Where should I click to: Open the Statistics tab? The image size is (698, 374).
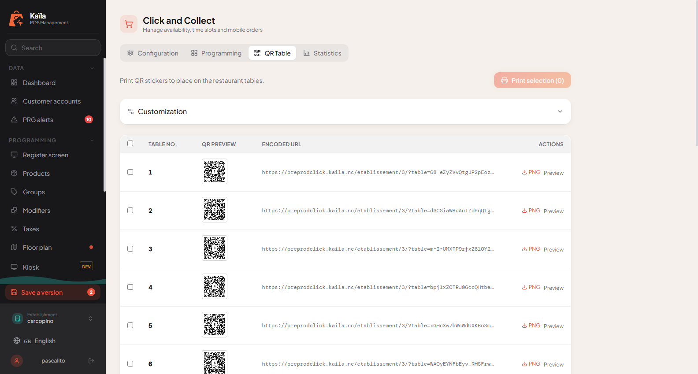click(322, 53)
